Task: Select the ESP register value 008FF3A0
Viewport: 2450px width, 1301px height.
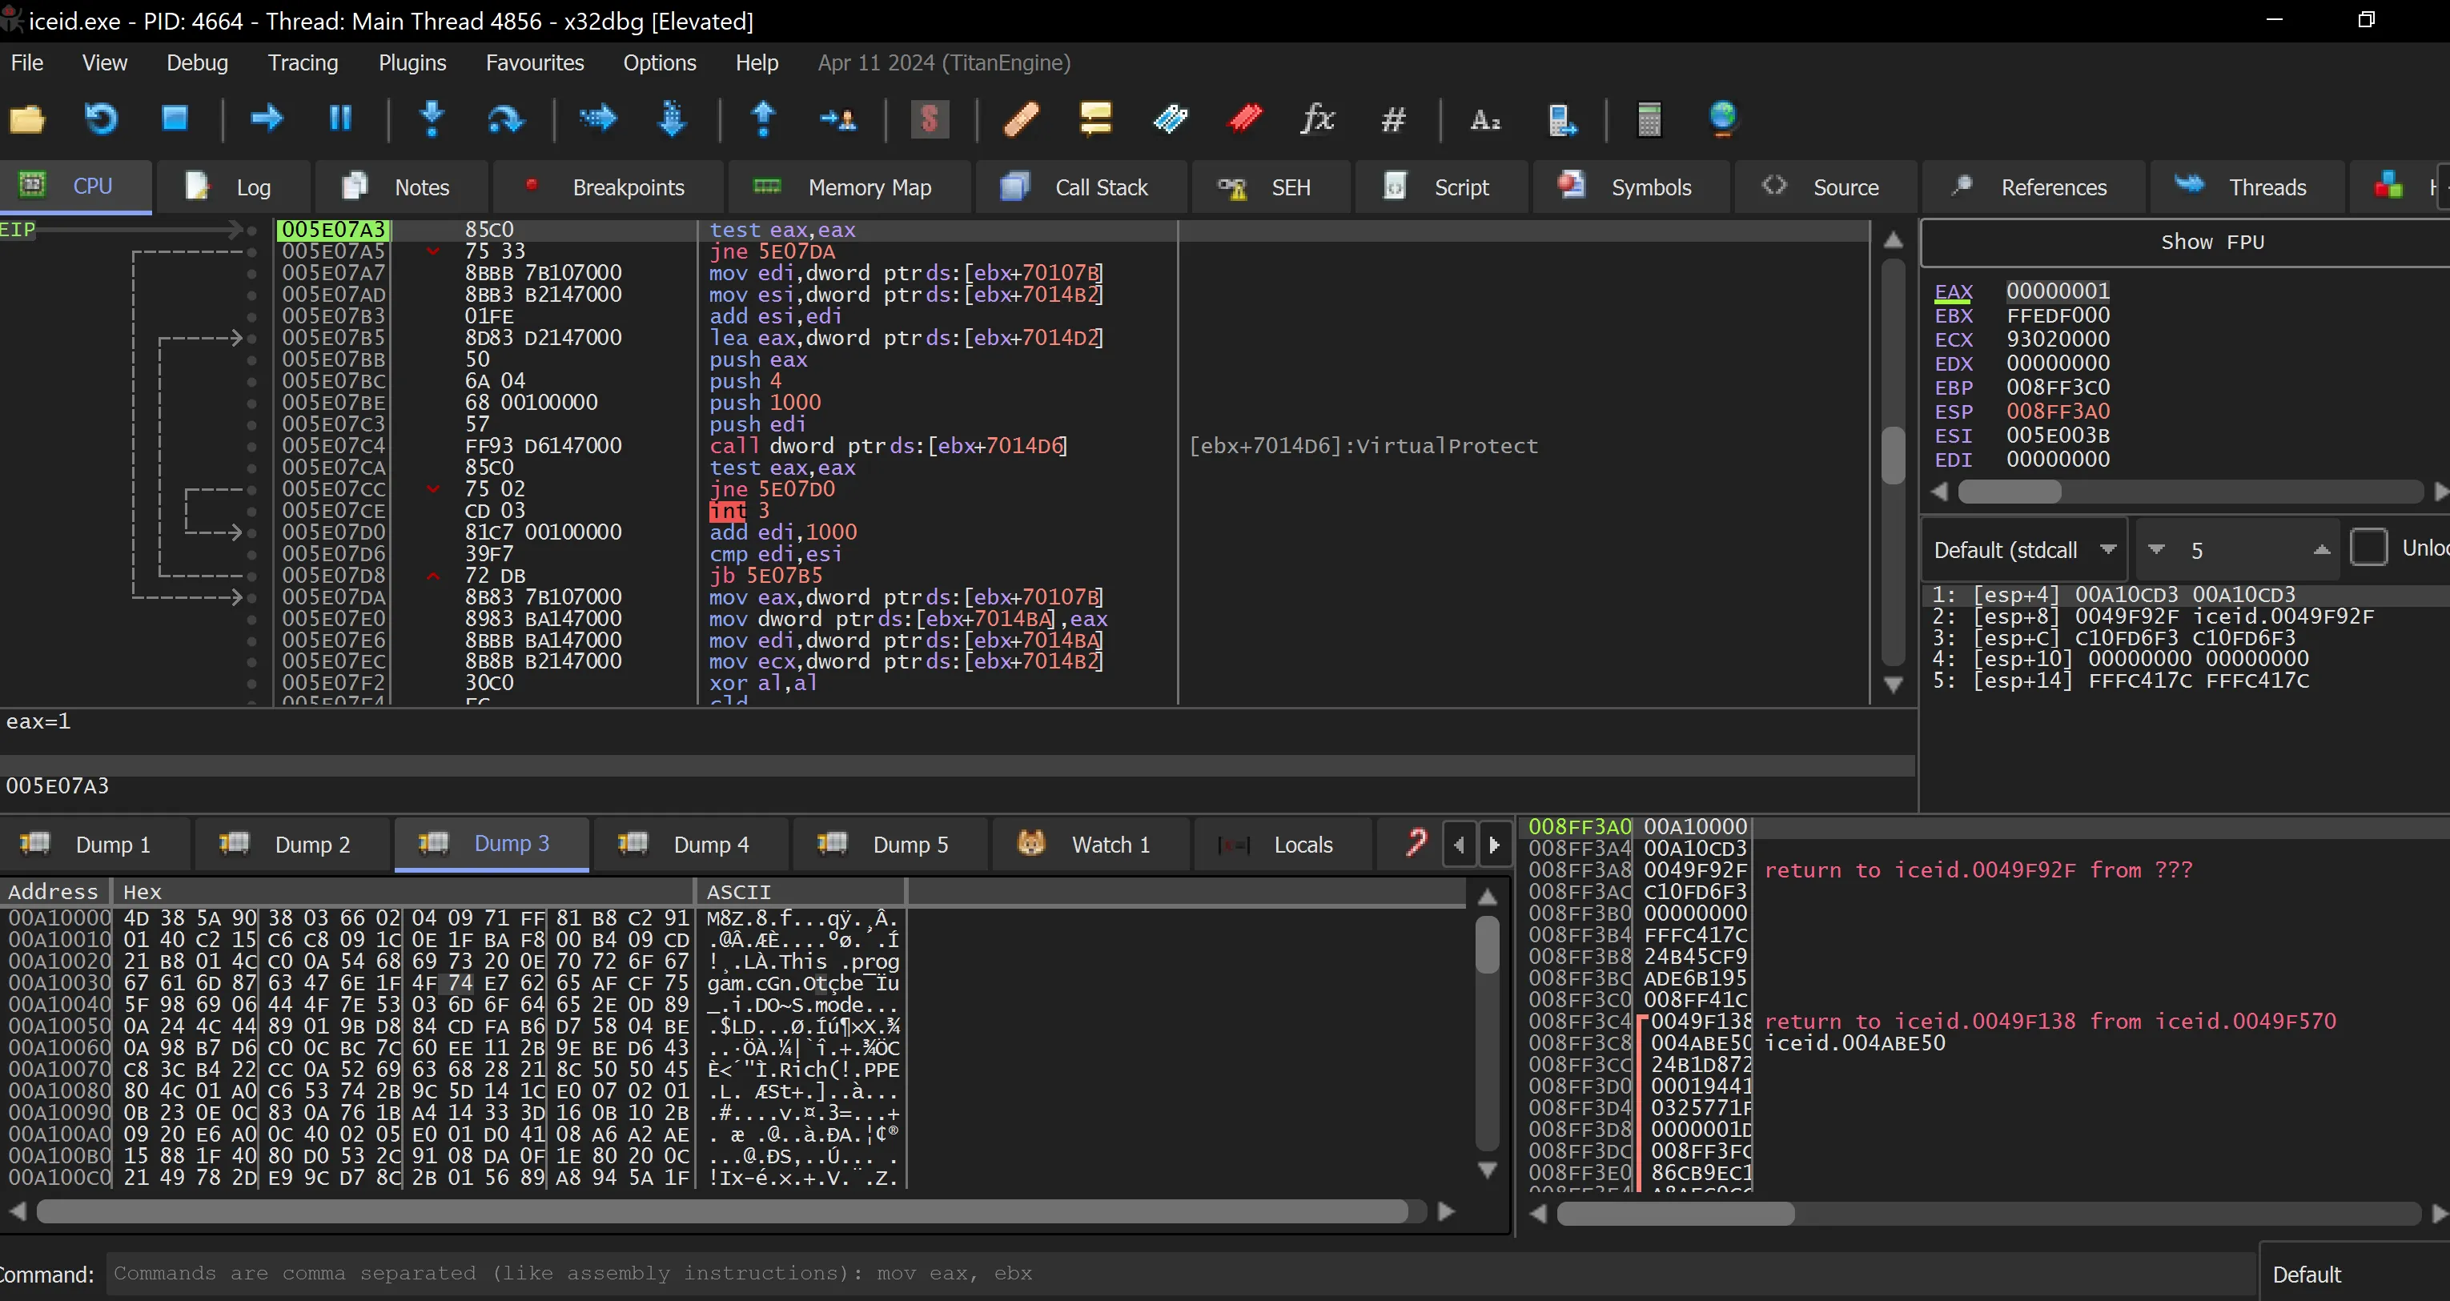Action: click(x=2057, y=412)
